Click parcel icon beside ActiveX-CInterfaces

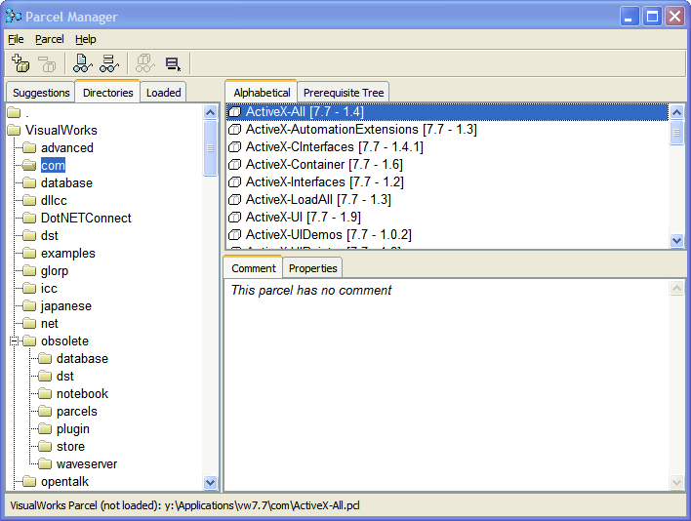tap(235, 147)
